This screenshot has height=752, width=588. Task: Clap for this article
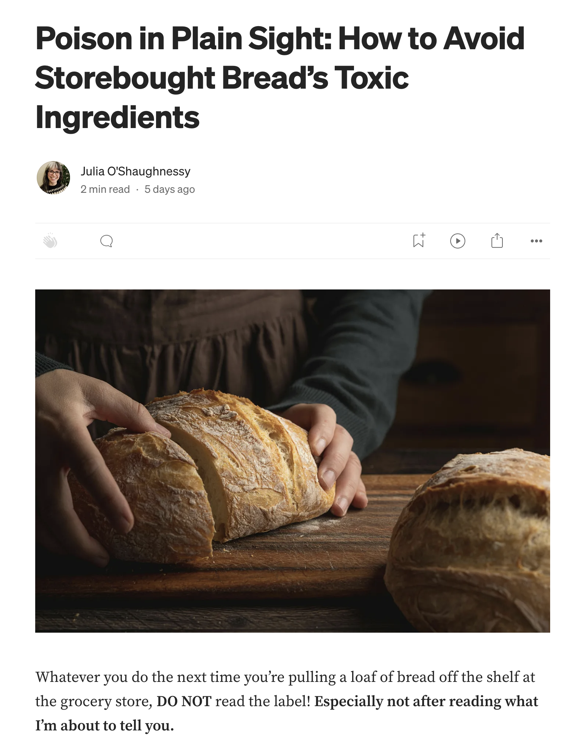50,241
